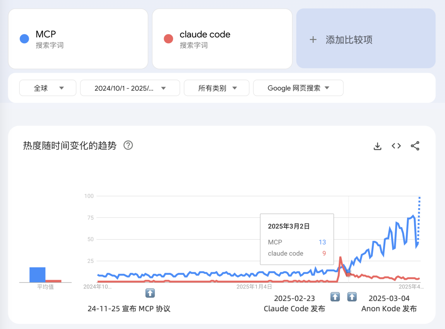
Task: Click the help question mark icon
Action: click(128, 145)
